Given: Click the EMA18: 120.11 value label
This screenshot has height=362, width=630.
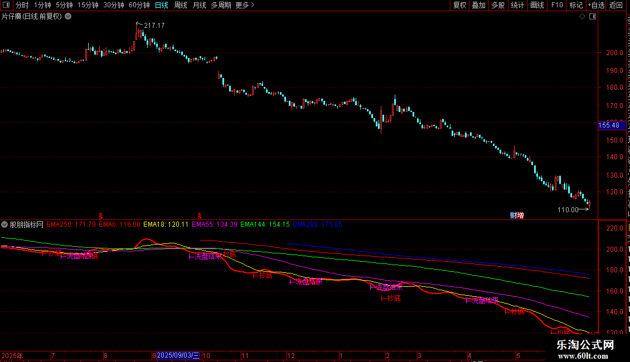Looking at the screenshot, I should click(x=166, y=224).
